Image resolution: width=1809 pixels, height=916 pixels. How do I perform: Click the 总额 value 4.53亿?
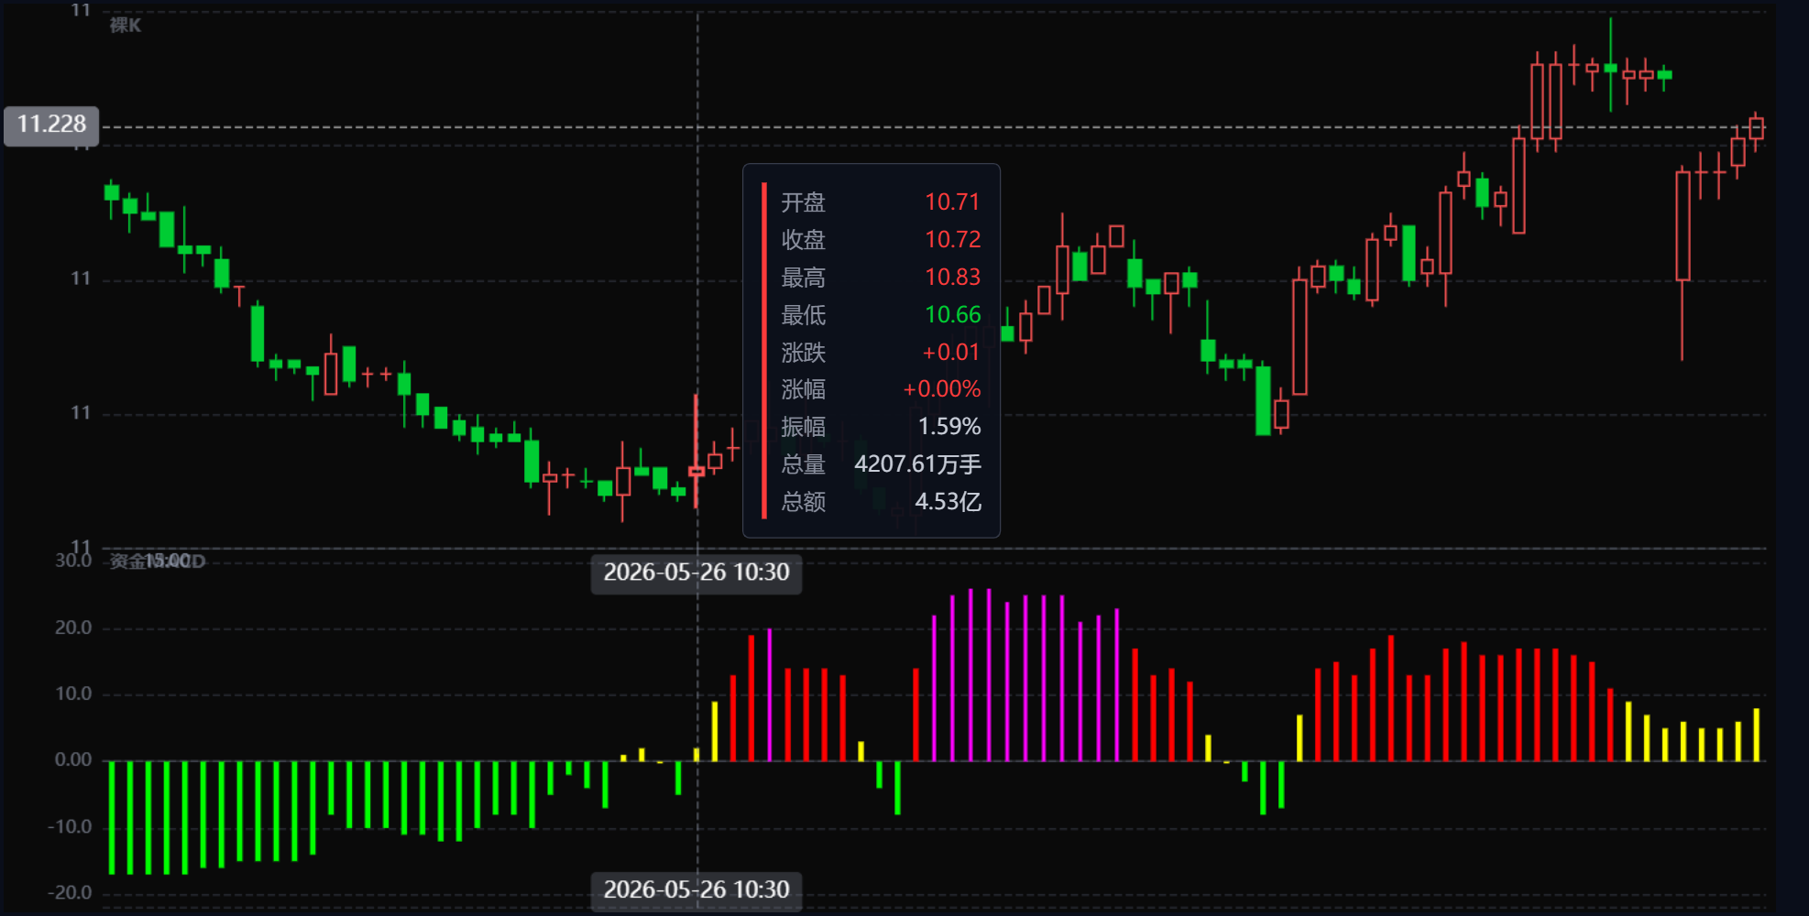click(948, 502)
